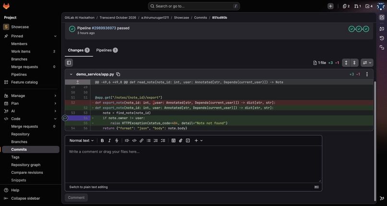Go to GitLab AI Hackathon breadcrumb
Image resolution: width=387 pixels, height=206 pixels.
pos(80,18)
